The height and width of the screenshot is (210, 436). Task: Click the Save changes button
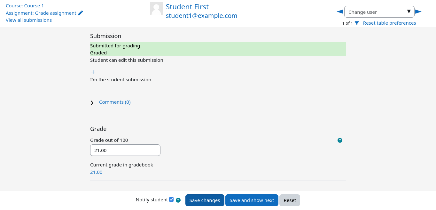(x=205, y=200)
